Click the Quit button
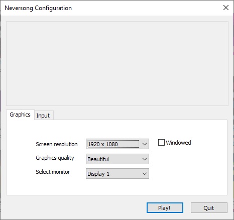The image size is (234, 220). (x=209, y=208)
